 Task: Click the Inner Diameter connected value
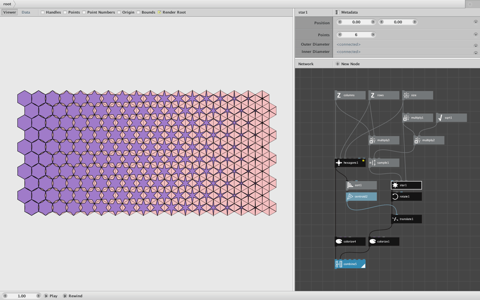348,52
